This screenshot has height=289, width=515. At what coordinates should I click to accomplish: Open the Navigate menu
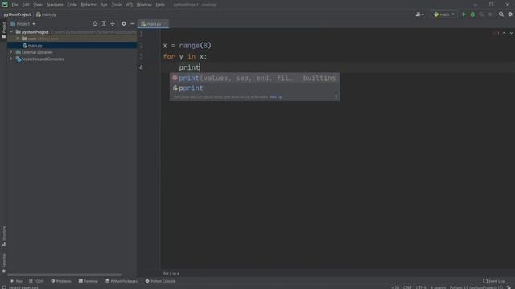(x=55, y=5)
